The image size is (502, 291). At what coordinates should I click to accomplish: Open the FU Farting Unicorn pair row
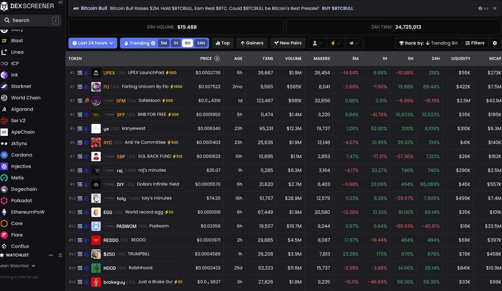point(284,87)
